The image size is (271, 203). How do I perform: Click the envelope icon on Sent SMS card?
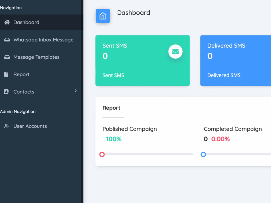[175, 52]
